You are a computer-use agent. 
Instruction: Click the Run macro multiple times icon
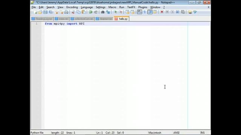(x=177, y=12)
